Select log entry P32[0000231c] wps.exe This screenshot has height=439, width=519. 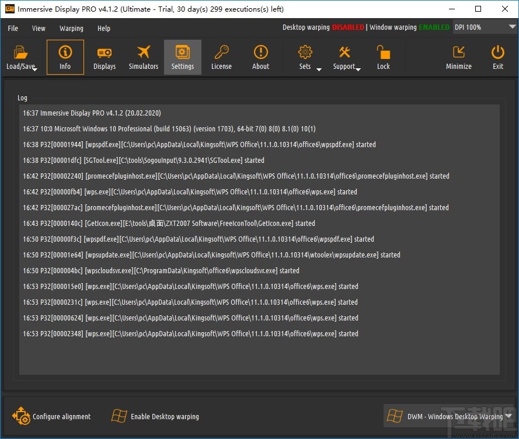click(x=190, y=302)
